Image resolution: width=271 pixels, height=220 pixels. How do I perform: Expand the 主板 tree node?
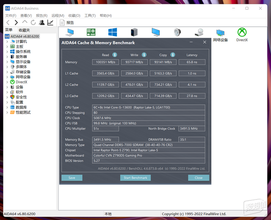point(7,47)
